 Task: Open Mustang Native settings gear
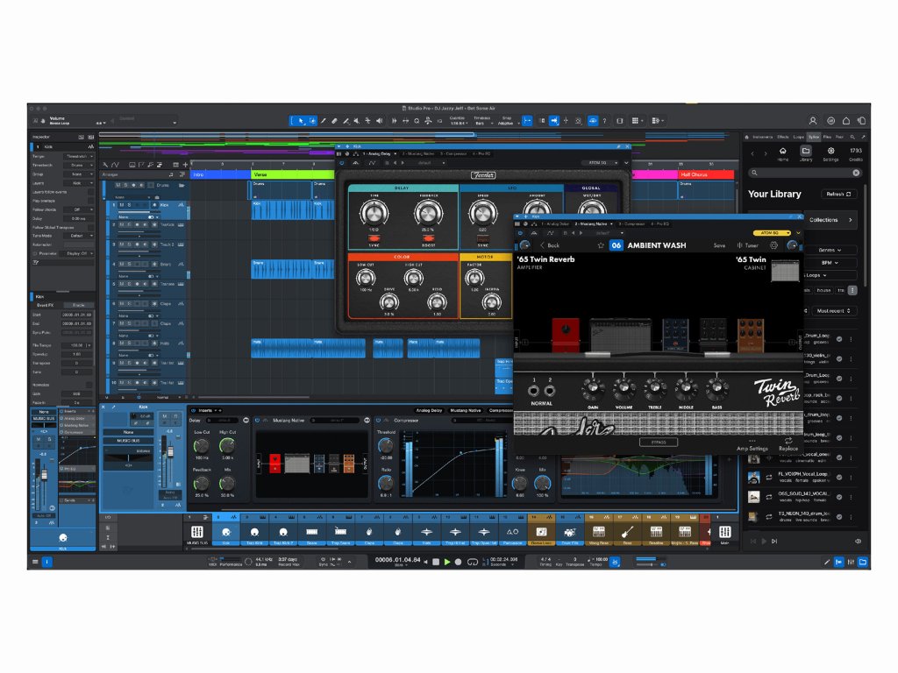click(773, 245)
